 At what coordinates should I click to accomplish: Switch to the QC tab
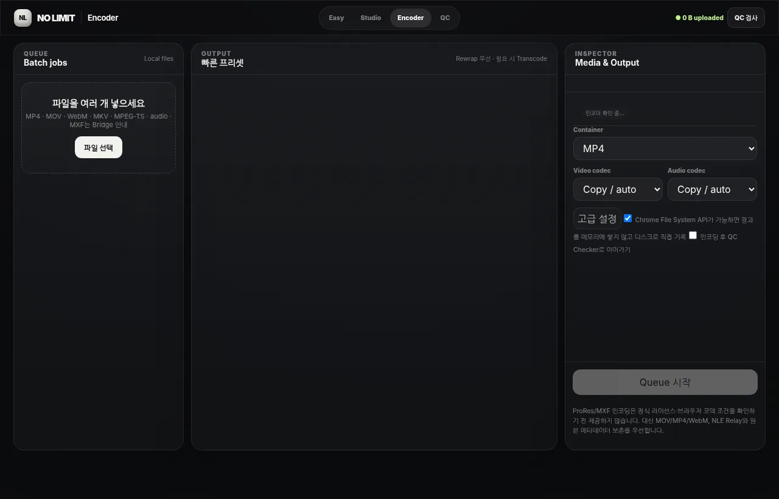click(x=445, y=18)
